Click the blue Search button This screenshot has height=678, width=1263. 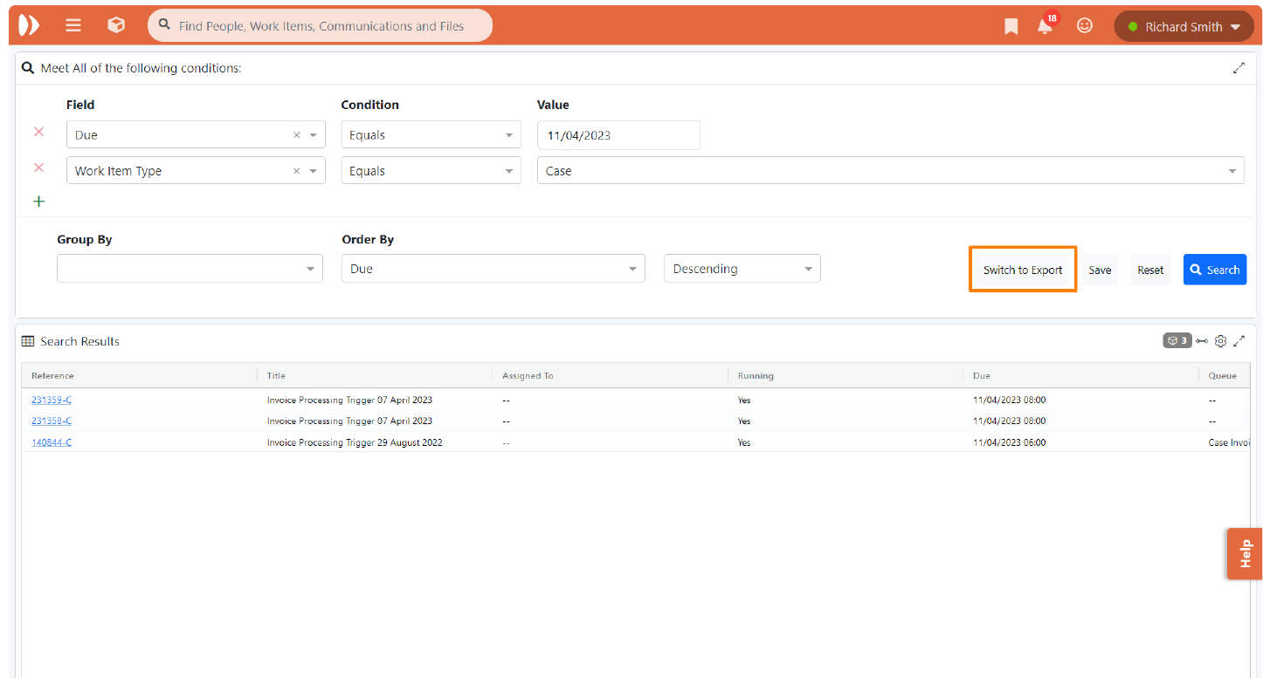pos(1214,270)
